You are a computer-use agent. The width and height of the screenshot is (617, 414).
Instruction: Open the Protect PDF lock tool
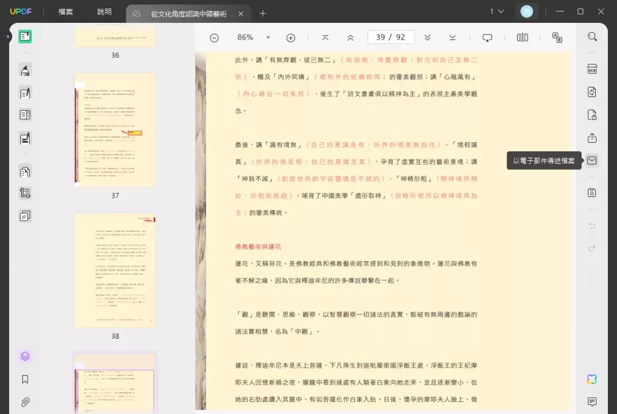592,115
